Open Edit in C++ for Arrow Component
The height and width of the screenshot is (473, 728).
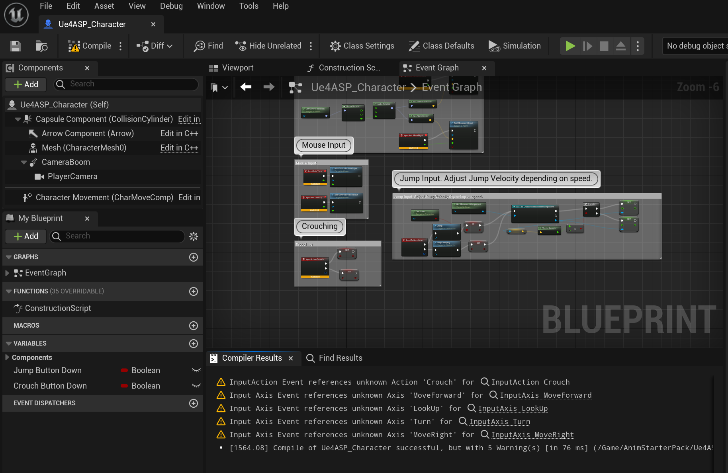(x=179, y=134)
